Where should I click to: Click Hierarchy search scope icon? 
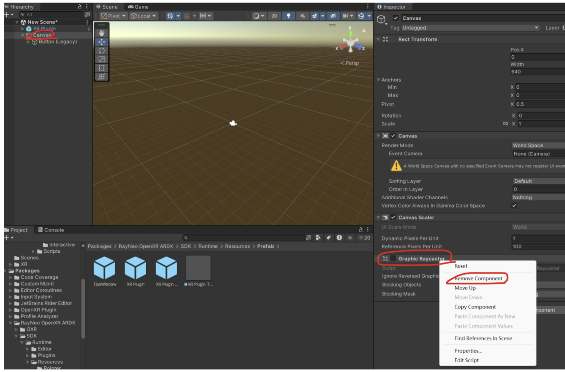pyautogui.click(x=87, y=15)
